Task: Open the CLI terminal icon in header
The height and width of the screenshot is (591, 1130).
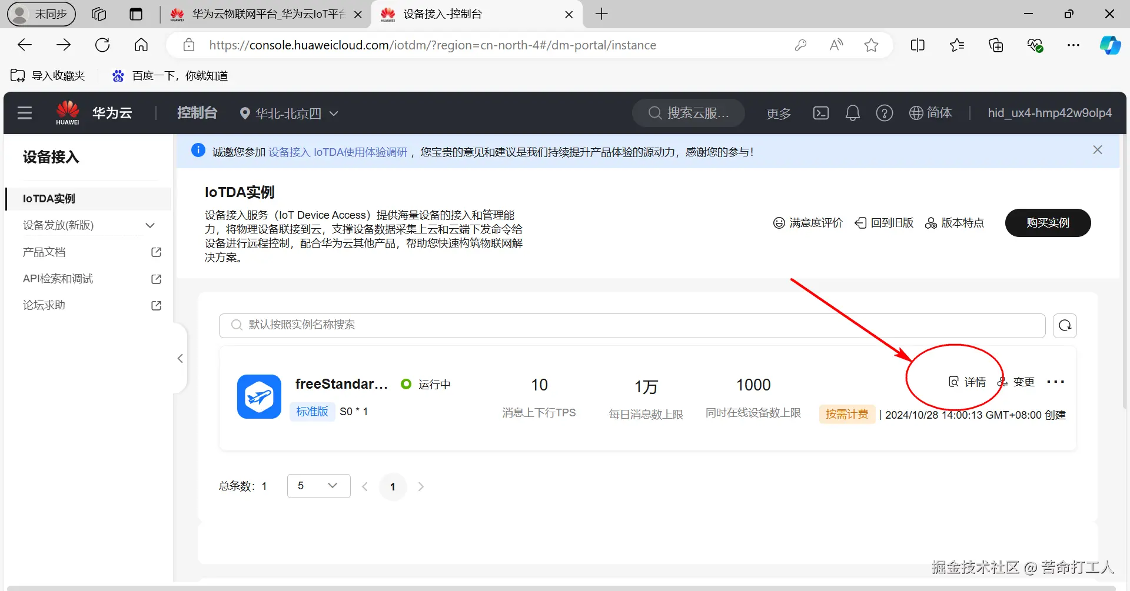Action: pyautogui.click(x=820, y=113)
